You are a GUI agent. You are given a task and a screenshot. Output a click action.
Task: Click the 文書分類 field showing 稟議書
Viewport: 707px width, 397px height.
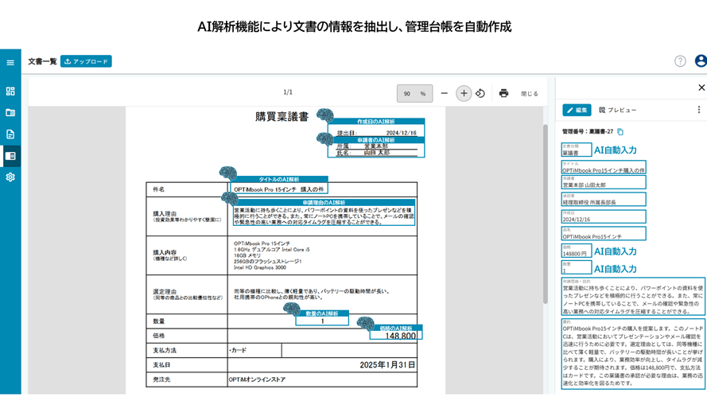tap(577, 150)
